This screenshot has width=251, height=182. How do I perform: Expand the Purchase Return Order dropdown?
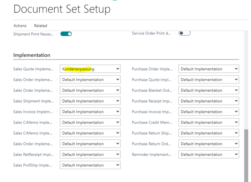[x=208, y=144]
